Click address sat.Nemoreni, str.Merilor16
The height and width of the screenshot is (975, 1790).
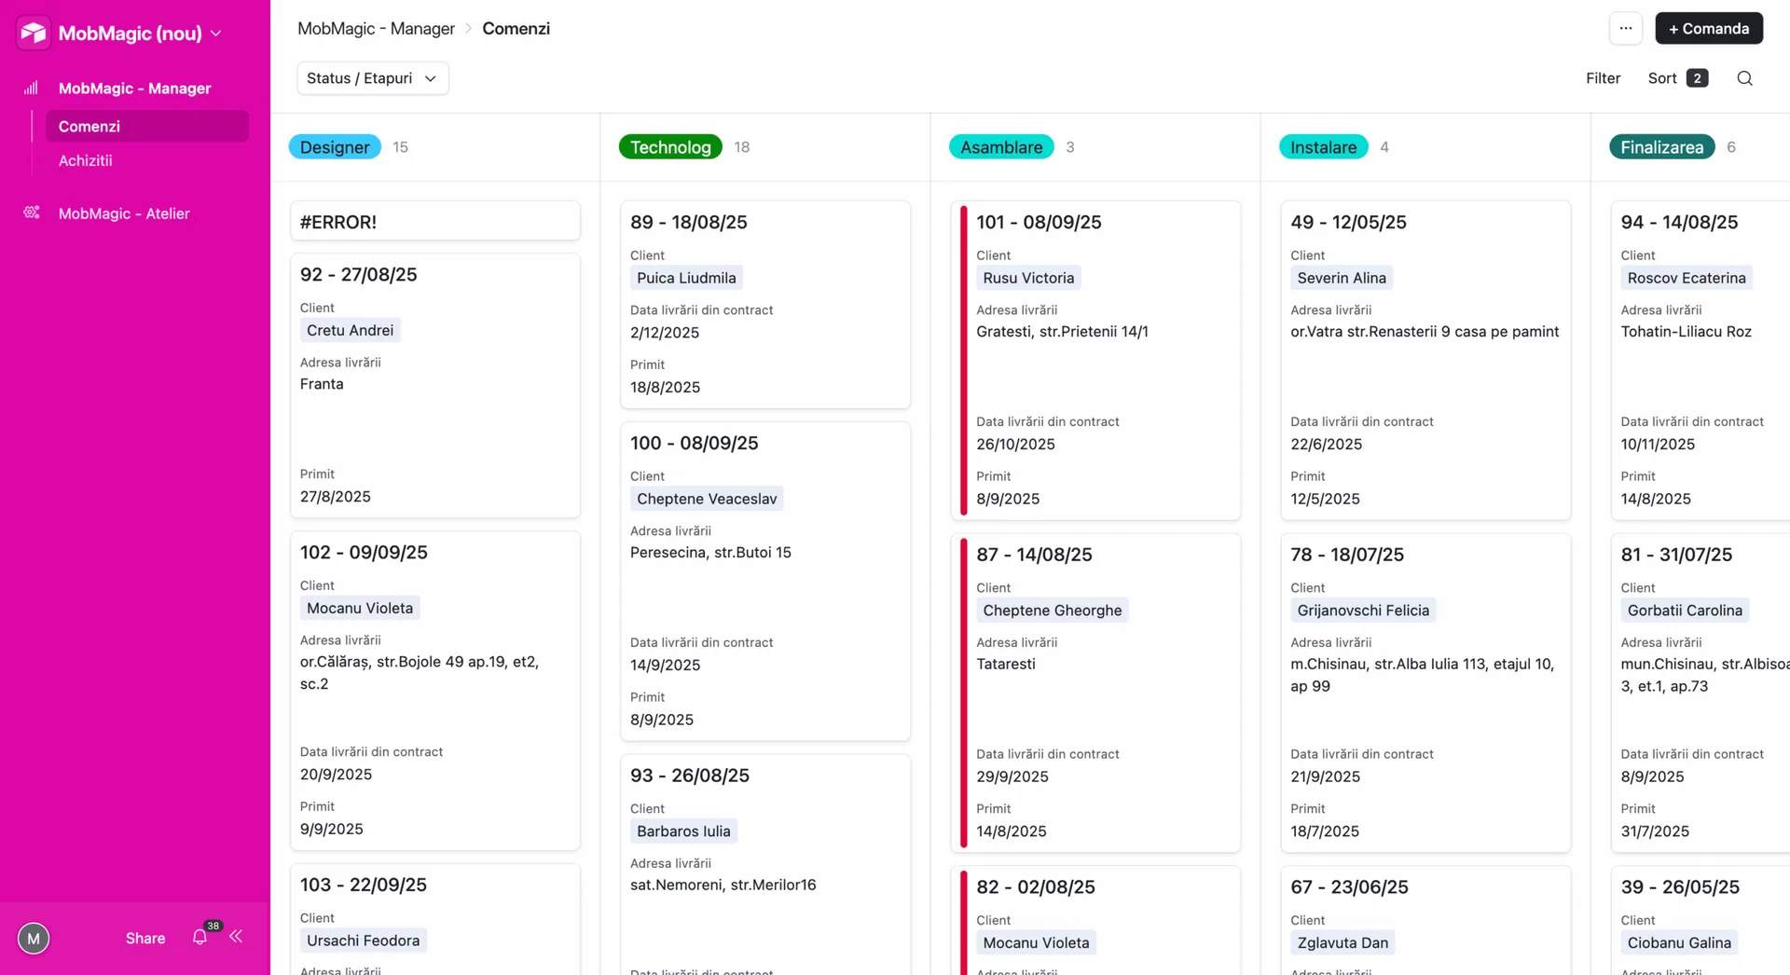pyautogui.click(x=723, y=885)
